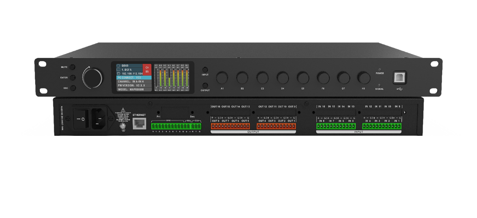Click the POWER indicator LED
The image size is (477, 218).
[380, 69]
